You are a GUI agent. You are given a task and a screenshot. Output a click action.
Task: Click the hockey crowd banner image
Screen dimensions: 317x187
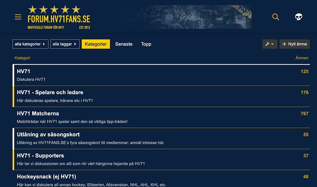coord(197,17)
